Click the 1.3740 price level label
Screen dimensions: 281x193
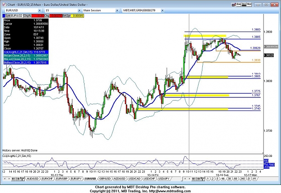(x=256, y=109)
